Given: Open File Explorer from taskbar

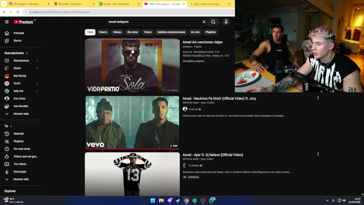Looking at the screenshot, I should (x=161, y=200).
